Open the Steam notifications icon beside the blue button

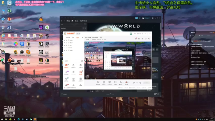pyautogui.click(x=140, y=18)
